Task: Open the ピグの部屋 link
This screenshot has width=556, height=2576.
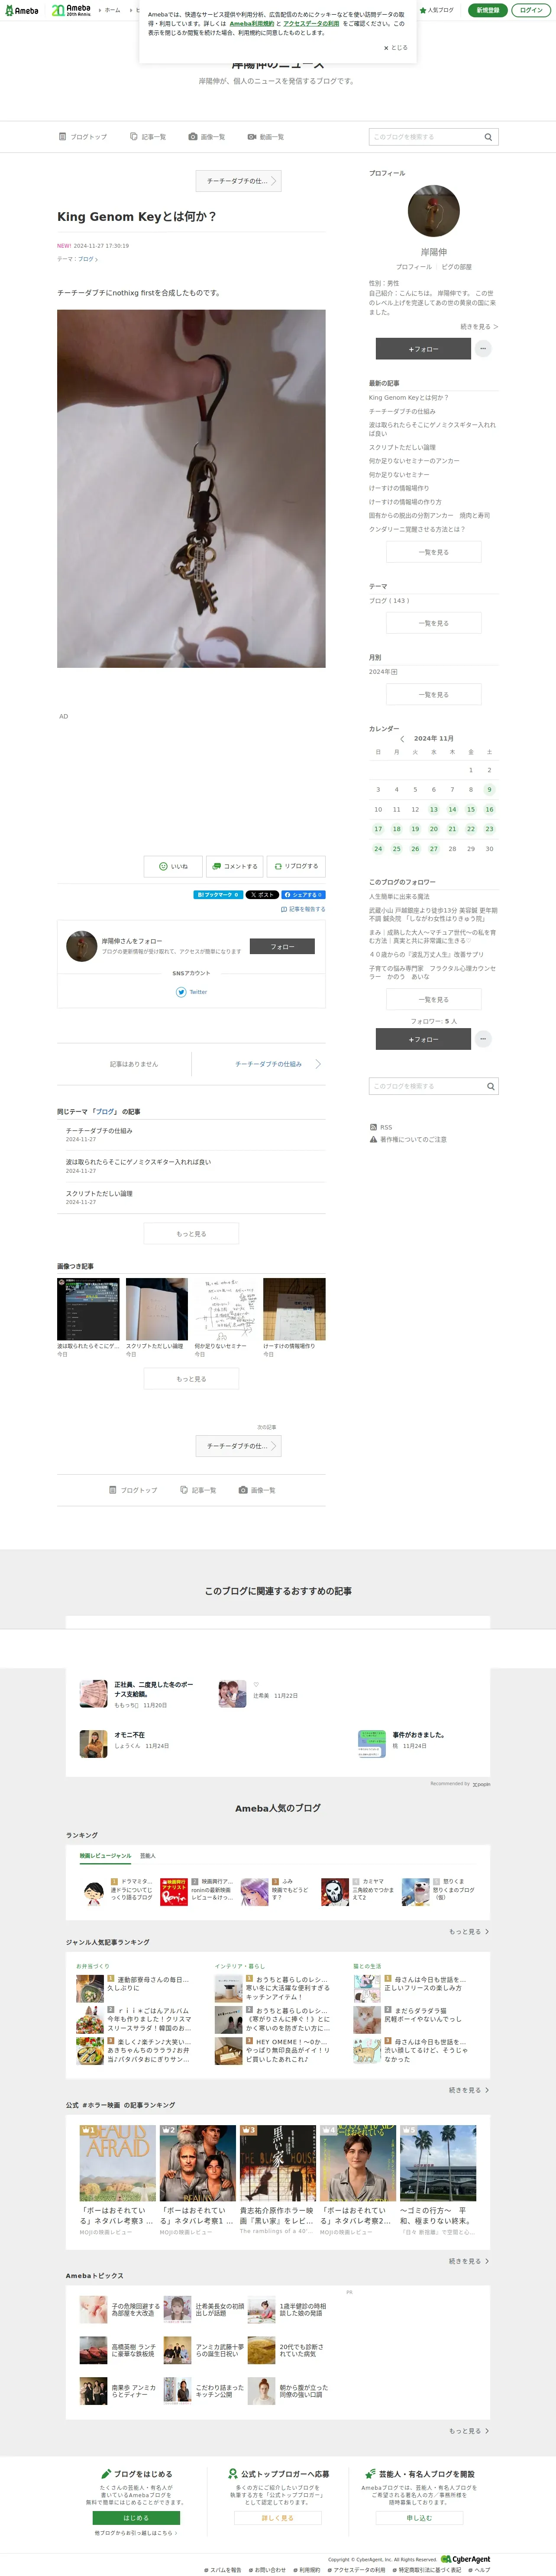Action: (457, 267)
